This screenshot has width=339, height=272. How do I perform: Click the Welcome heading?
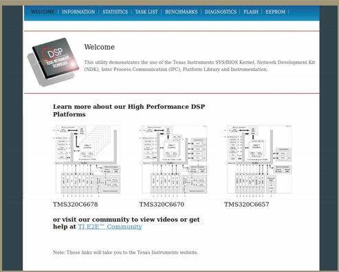coord(99,47)
